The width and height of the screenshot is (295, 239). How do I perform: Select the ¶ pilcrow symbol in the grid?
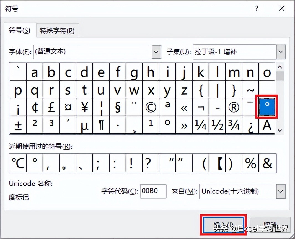pos(101,125)
